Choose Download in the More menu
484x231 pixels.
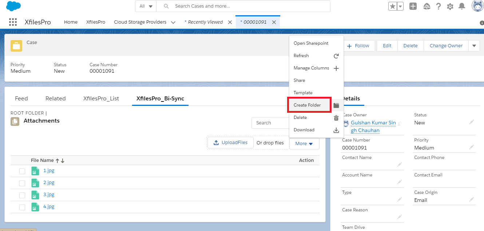pyautogui.click(x=316, y=130)
